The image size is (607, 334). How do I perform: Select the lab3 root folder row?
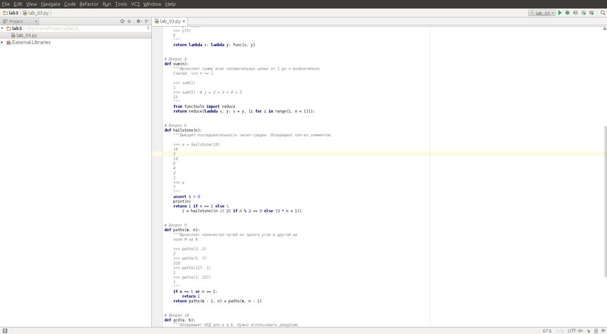pos(75,29)
